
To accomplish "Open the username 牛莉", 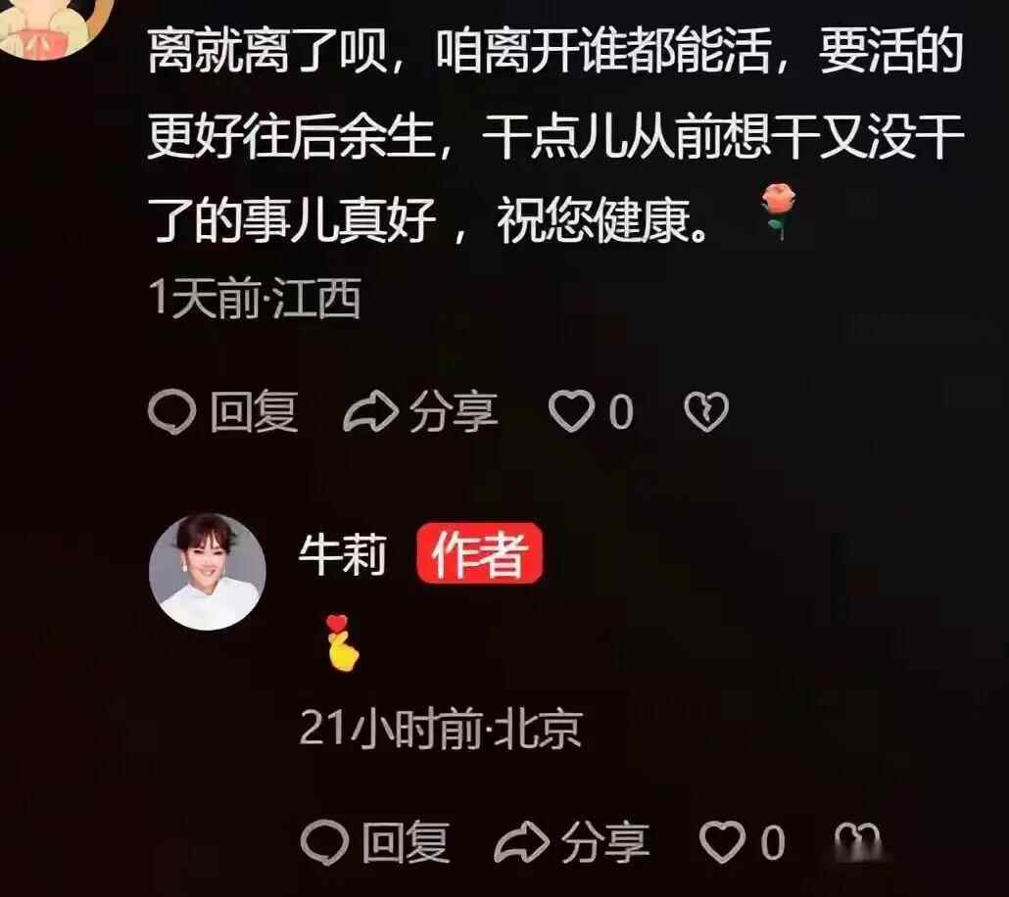I will pyautogui.click(x=342, y=554).
